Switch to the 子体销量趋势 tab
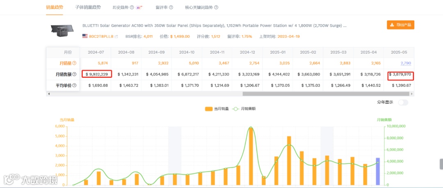Screen dimensions: 443x188 click(88, 7)
